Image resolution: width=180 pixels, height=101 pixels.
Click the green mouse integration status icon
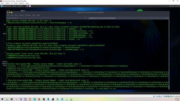(x=170, y=96)
